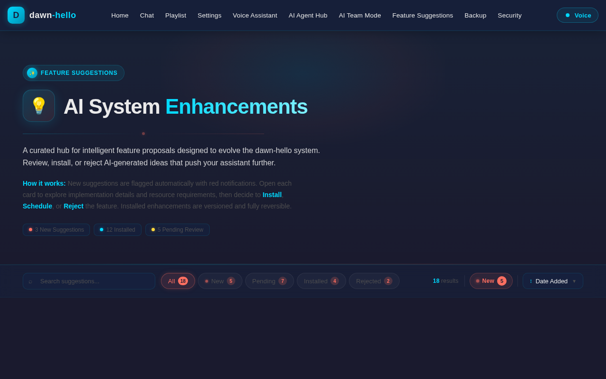This screenshot has height=379, width=606.
Task: Click the 3 New Suggestions stat chip
Action: (56, 230)
